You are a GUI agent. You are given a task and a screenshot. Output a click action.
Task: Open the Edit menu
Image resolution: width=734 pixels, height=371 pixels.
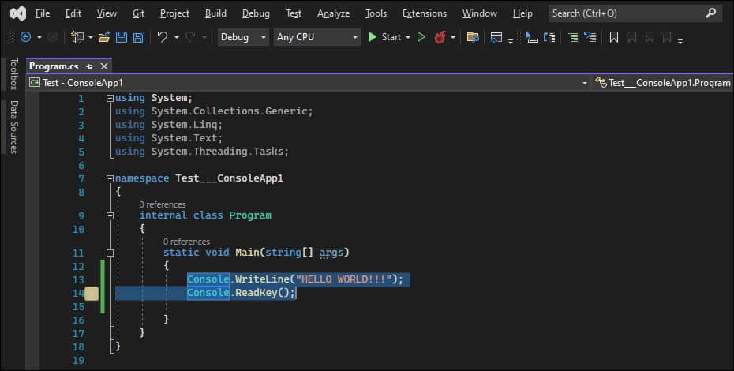pos(73,13)
